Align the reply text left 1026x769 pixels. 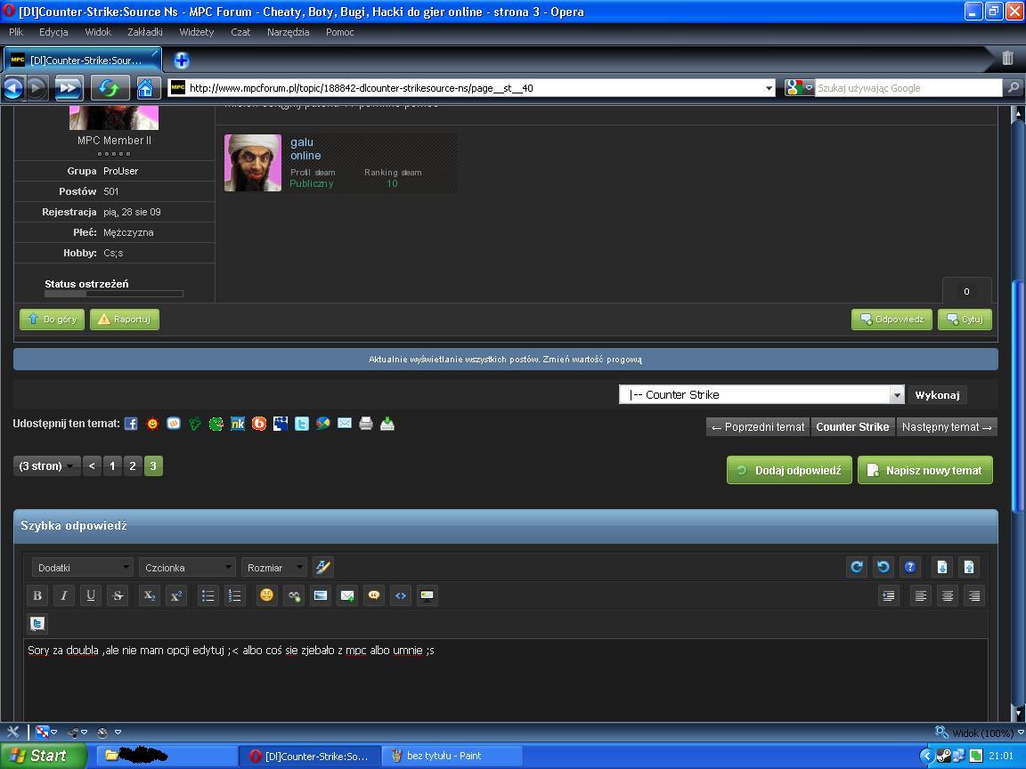pos(921,595)
